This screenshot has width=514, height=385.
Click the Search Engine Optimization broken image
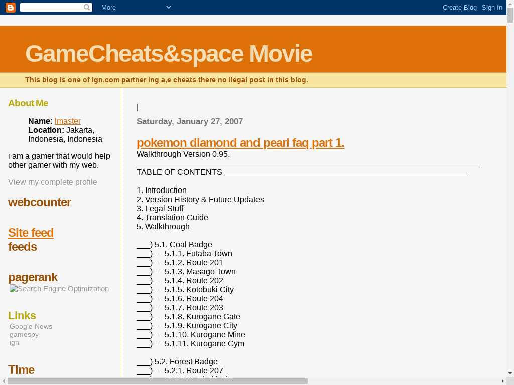pyautogui.click(x=59, y=289)
